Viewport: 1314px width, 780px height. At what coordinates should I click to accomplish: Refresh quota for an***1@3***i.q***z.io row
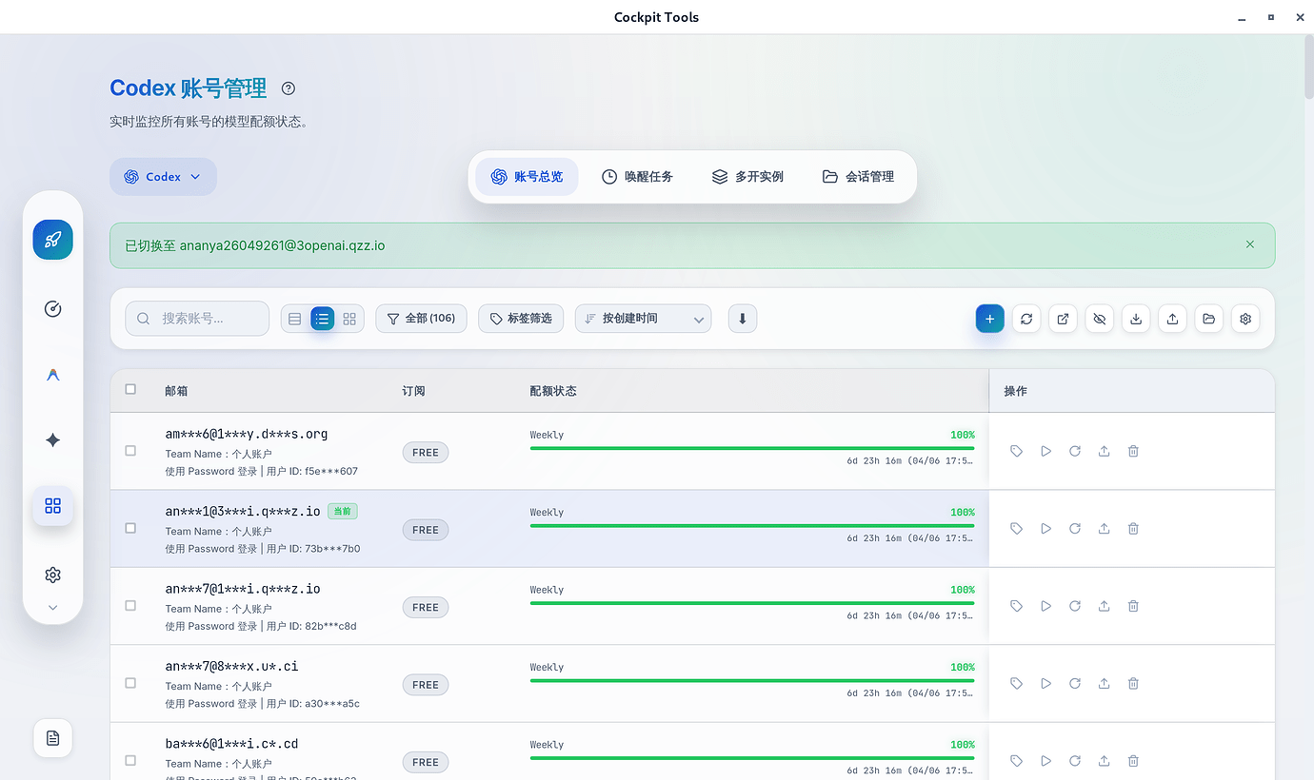(x=1075, y=528)
